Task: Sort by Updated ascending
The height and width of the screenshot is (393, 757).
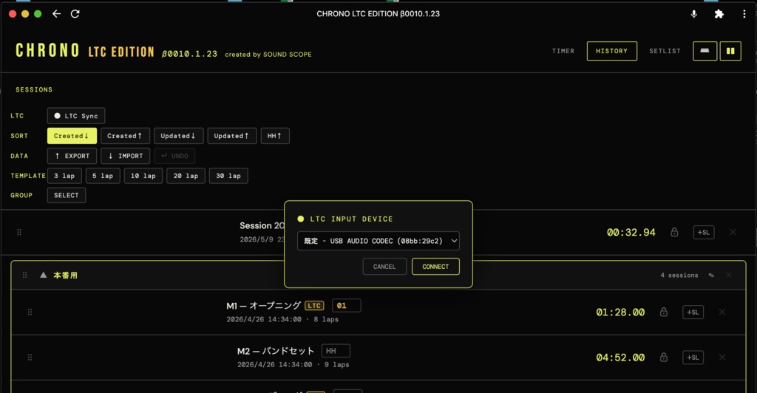Action: (x=231, y=136)
